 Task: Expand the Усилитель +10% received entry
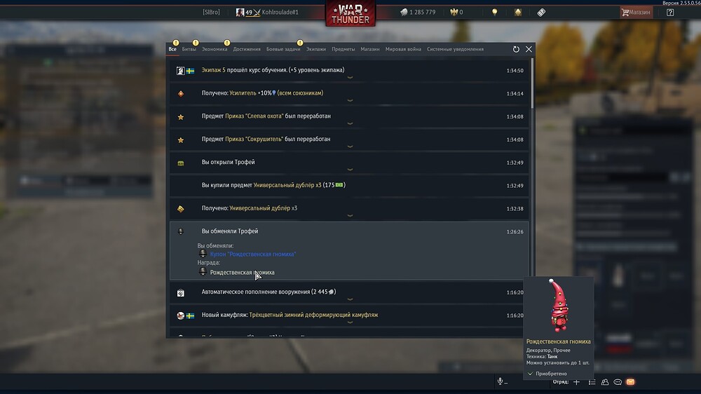click(349, 93)
